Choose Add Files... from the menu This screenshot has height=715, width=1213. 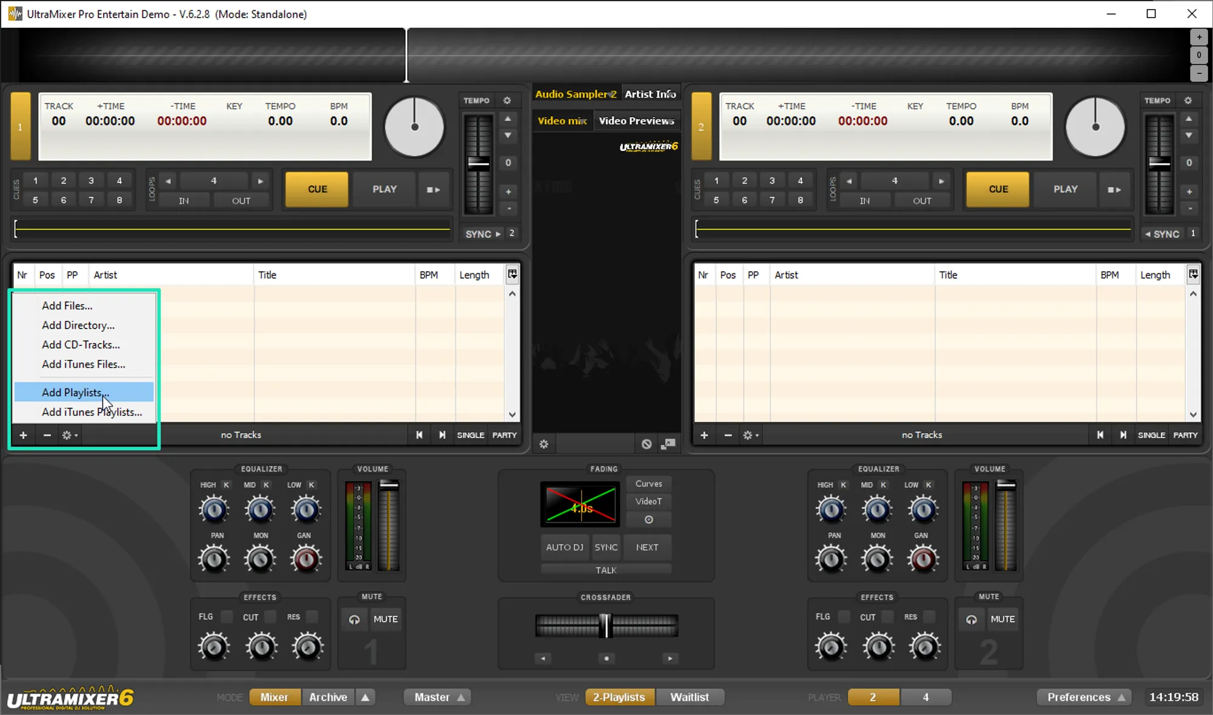67,305
